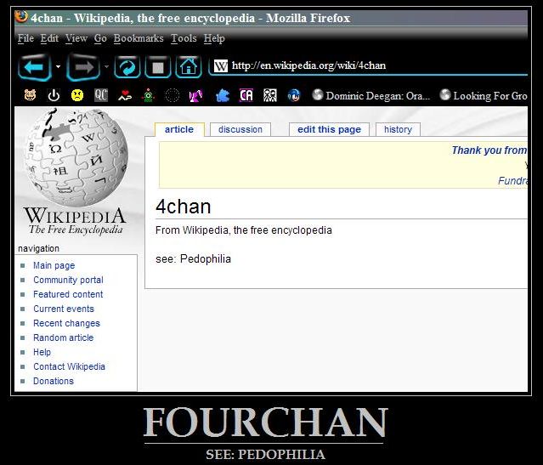Open the View menu
The image size is (543, 465).
(x=76, y=38)
